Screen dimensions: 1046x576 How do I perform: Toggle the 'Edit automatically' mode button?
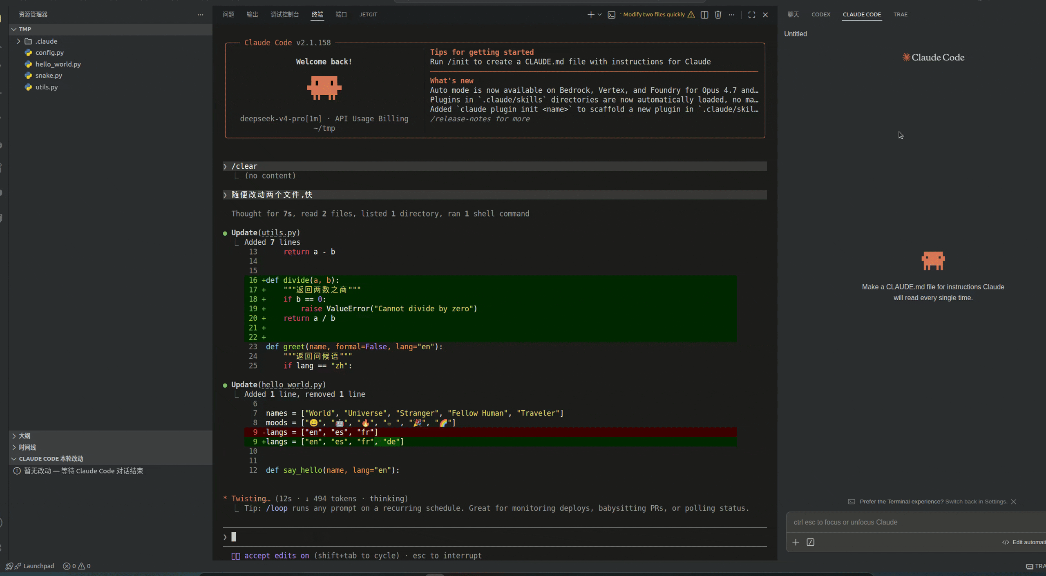click(1024, 542)
